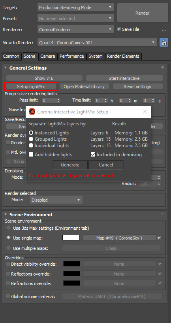Enable Global volume material checkbox
171x323 pixels.
point(8,296)
